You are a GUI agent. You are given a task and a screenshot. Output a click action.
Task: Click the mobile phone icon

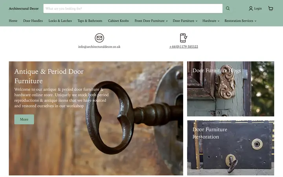click(184, 38)
